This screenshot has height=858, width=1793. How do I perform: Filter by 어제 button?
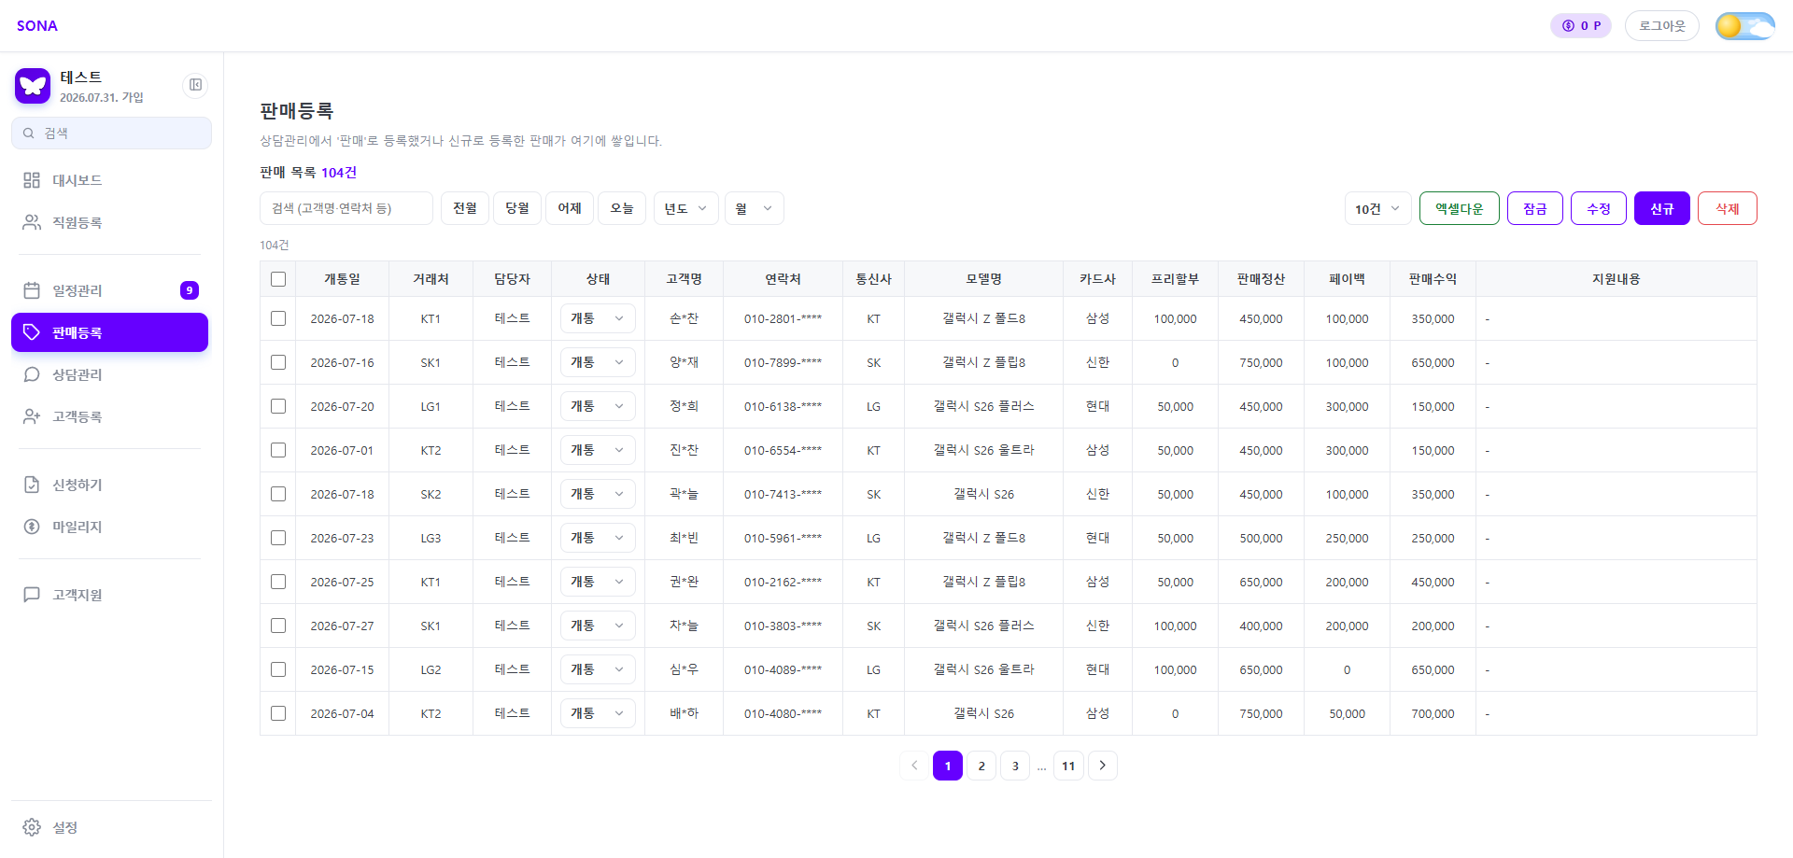click(570, 208)
